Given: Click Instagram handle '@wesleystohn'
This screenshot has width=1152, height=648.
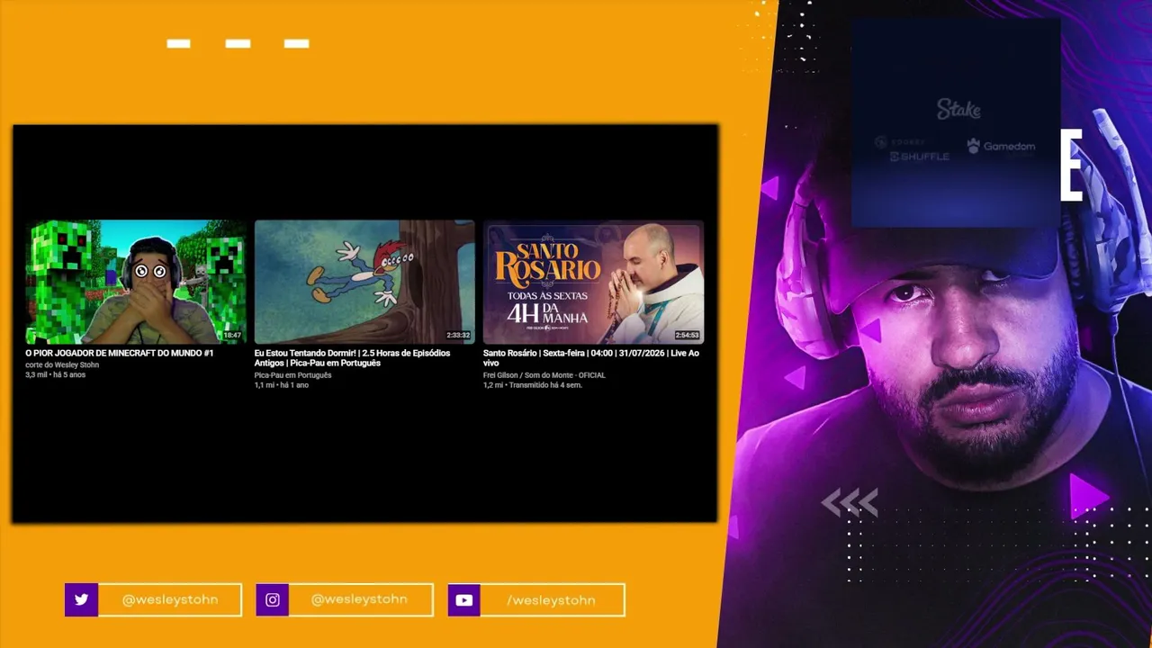Looking at the screenshot, I should click(x=359, y=599).
